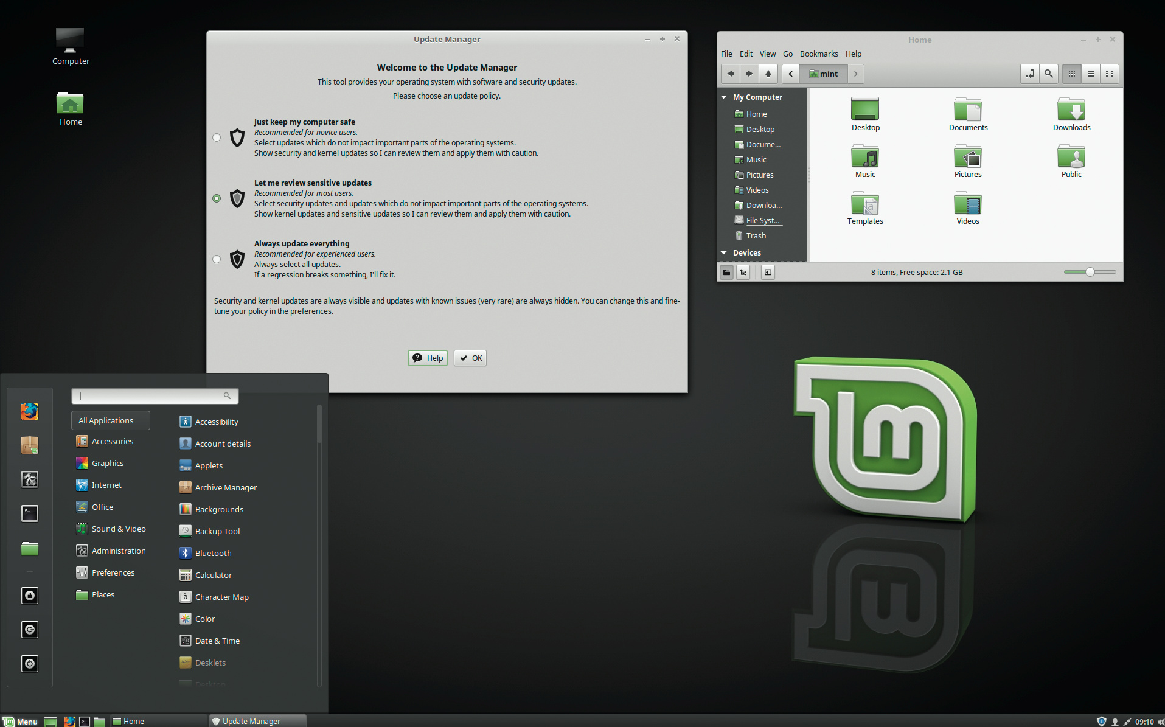Launch Terminal from menu favorites sidebar
Image resolution: width=1165 pixels, height=727 pixels.
tap(30, 513)
